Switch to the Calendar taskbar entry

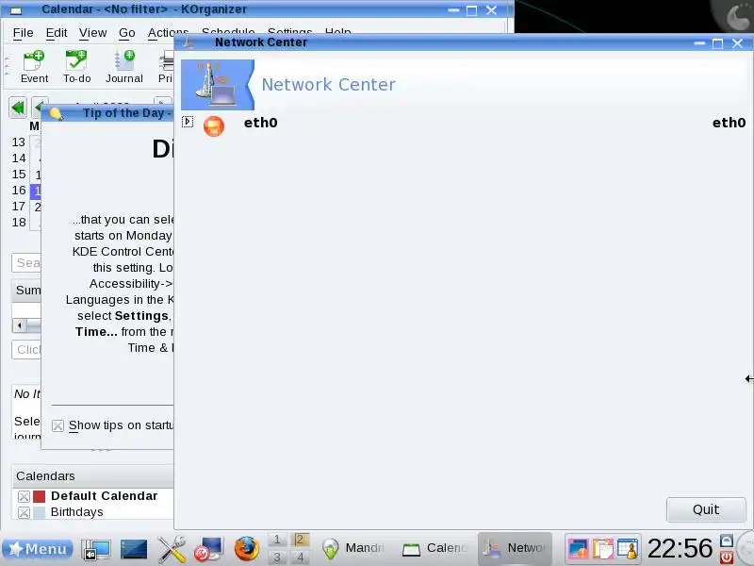(x=435, y=548)
